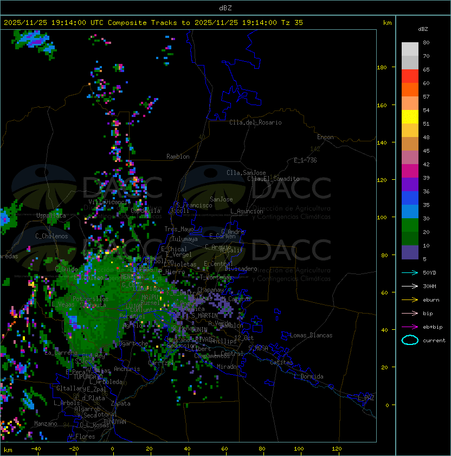Click the 'C_Chilenos' map label
This screenshot has width=451, height=456.
51,236
